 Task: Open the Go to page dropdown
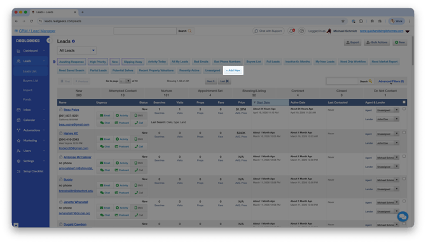pyautogui.click(x=125, y=81)
